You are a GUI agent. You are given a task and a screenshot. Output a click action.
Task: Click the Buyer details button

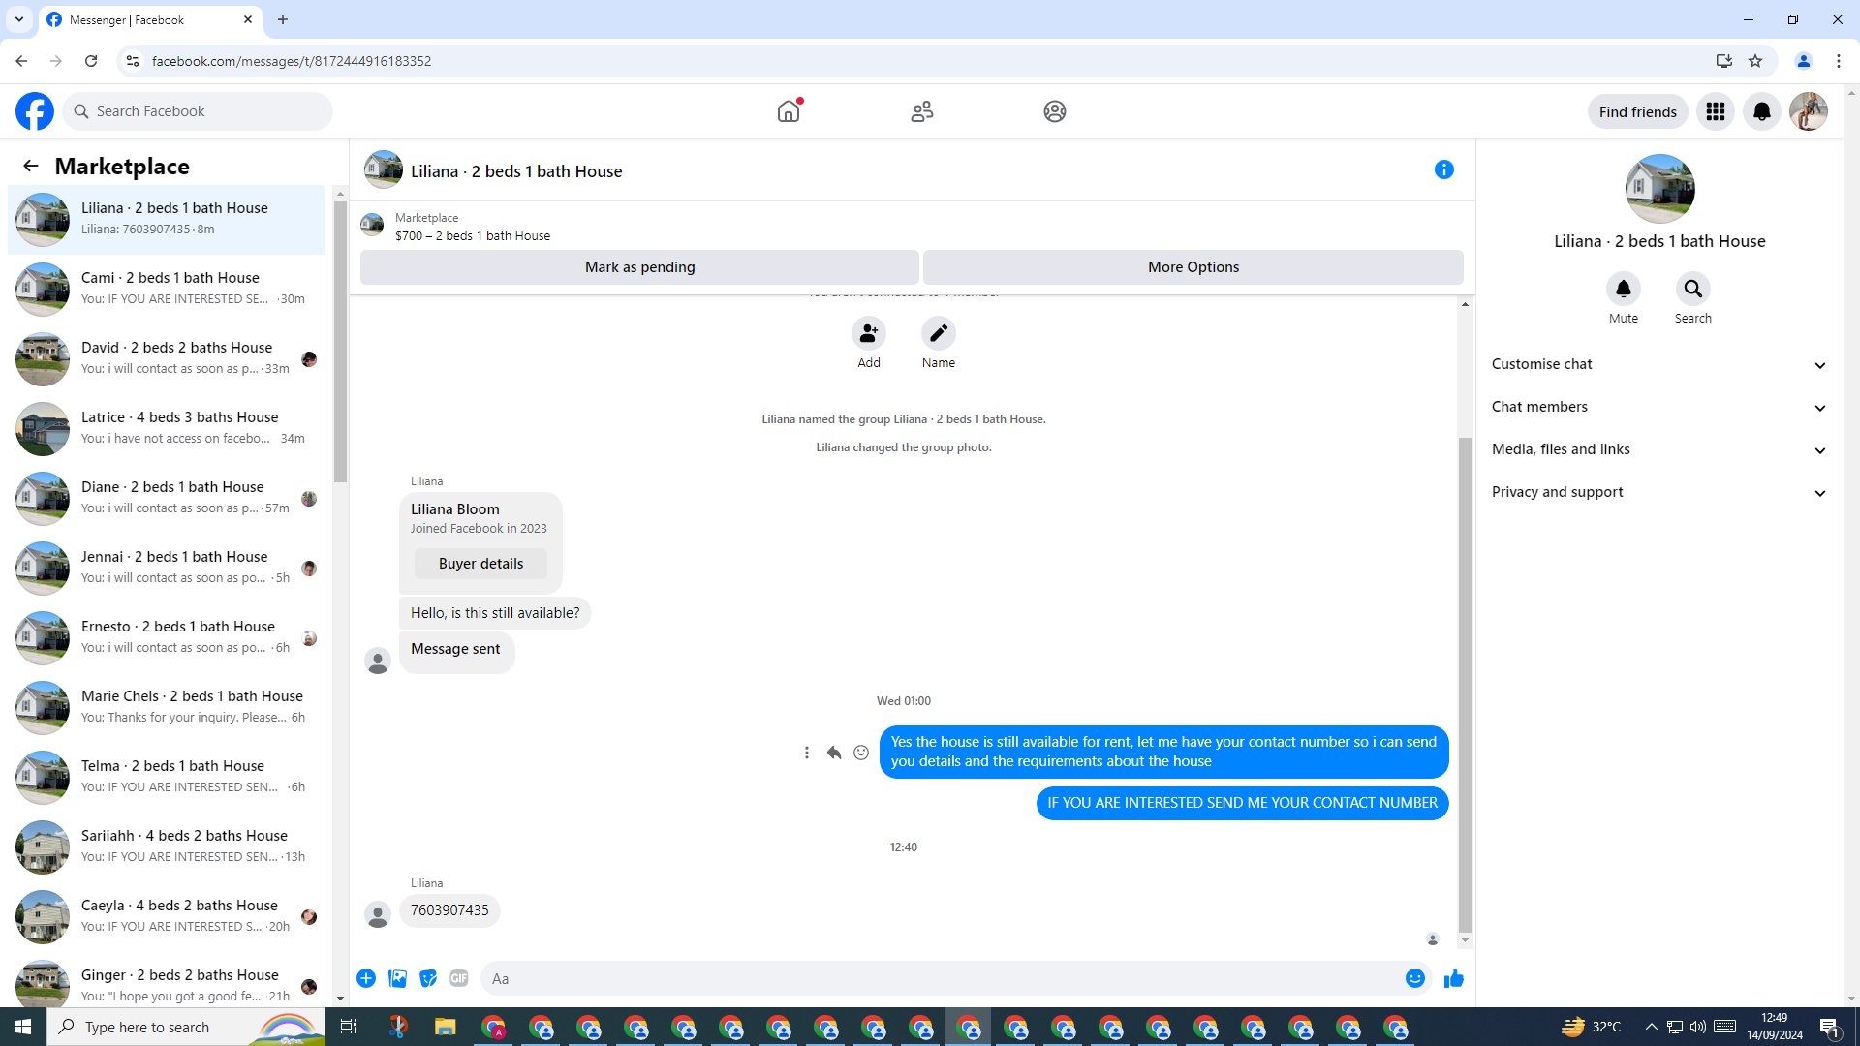tap(480, 564)
